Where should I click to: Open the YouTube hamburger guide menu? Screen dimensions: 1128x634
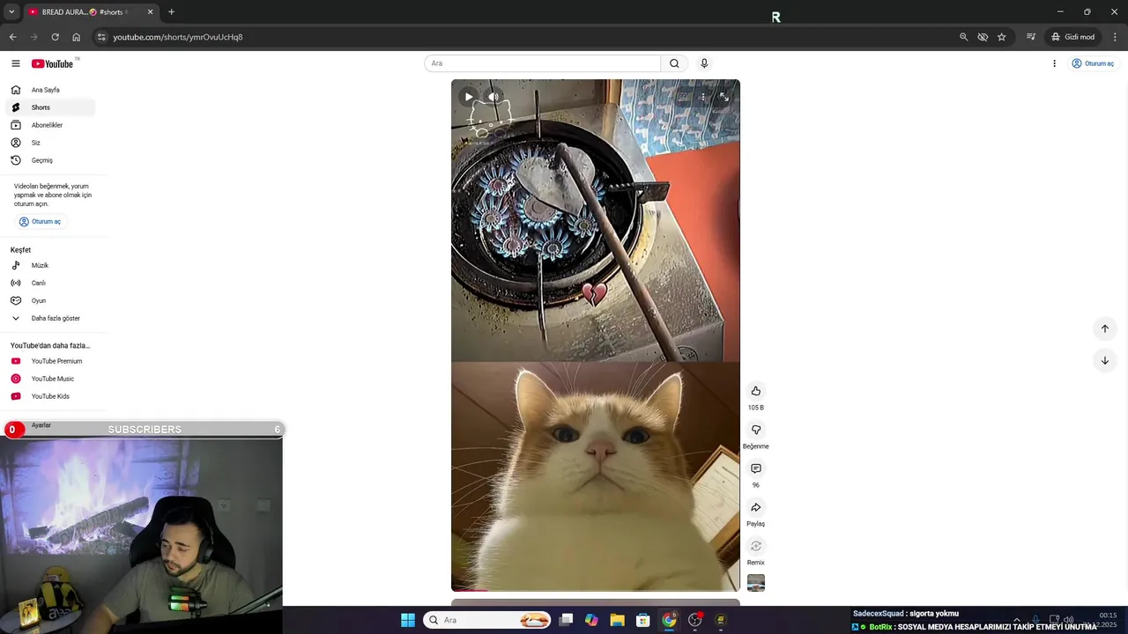pyautogui.click(x=15, y=63)
